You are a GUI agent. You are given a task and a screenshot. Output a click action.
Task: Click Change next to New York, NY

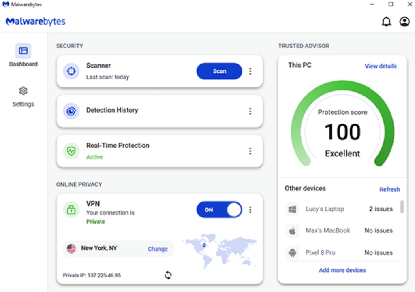[158, 249]
